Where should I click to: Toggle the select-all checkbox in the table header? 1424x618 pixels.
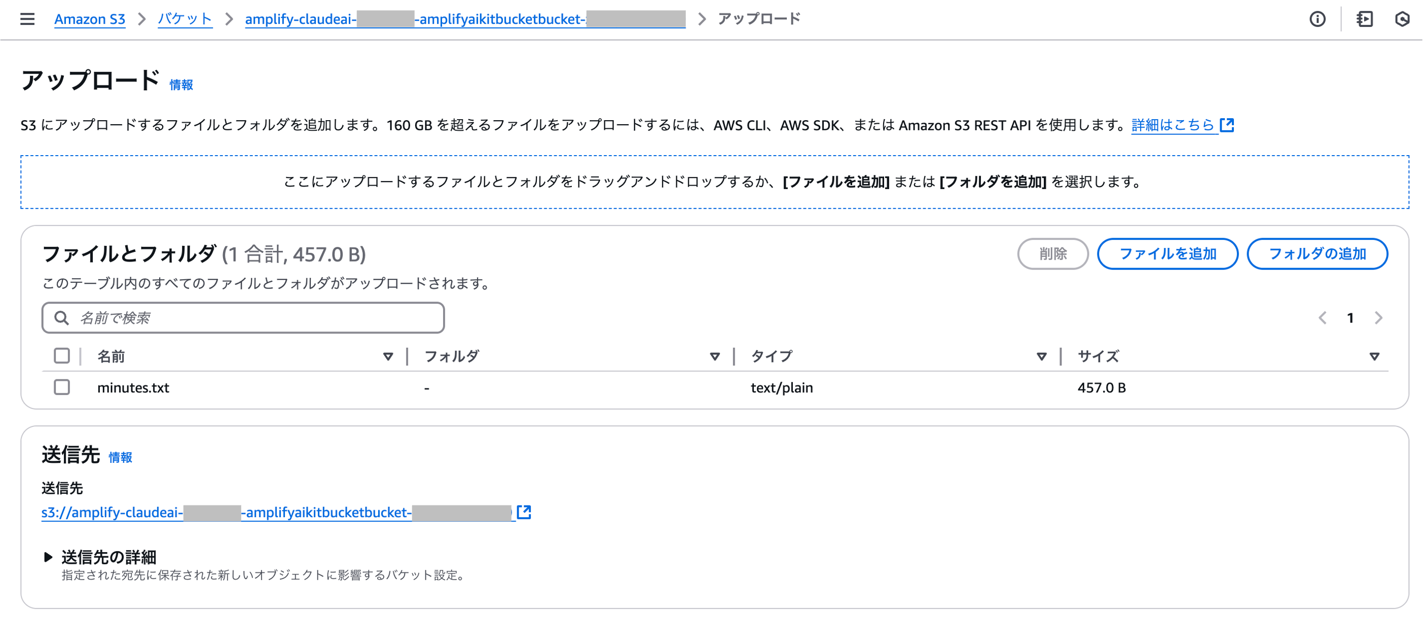(61, 355)
